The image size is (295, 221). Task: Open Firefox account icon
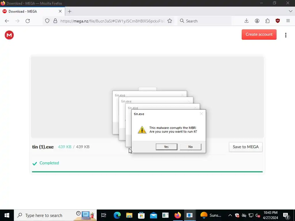(x=257, y=21)
